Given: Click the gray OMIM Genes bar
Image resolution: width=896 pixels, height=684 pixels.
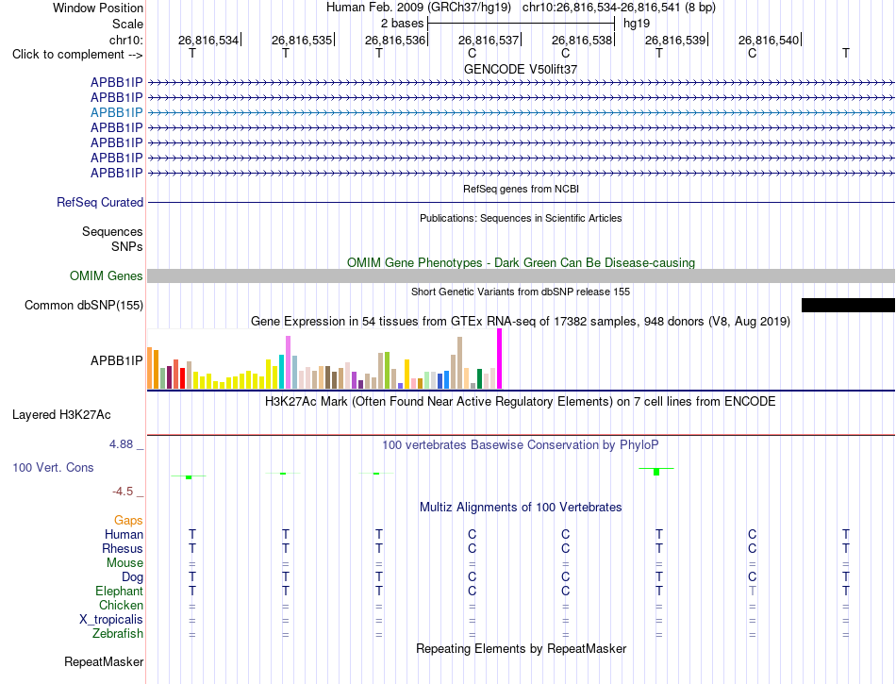Looking at the screenshot, I should pos(521,276).
